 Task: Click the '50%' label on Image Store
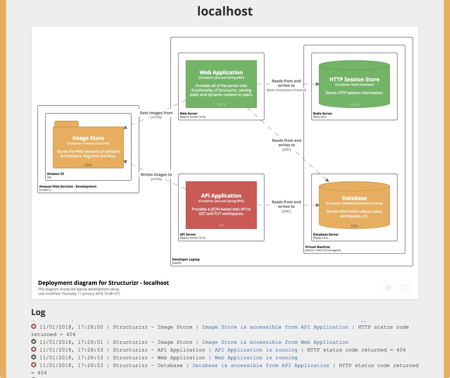[88, 165]
